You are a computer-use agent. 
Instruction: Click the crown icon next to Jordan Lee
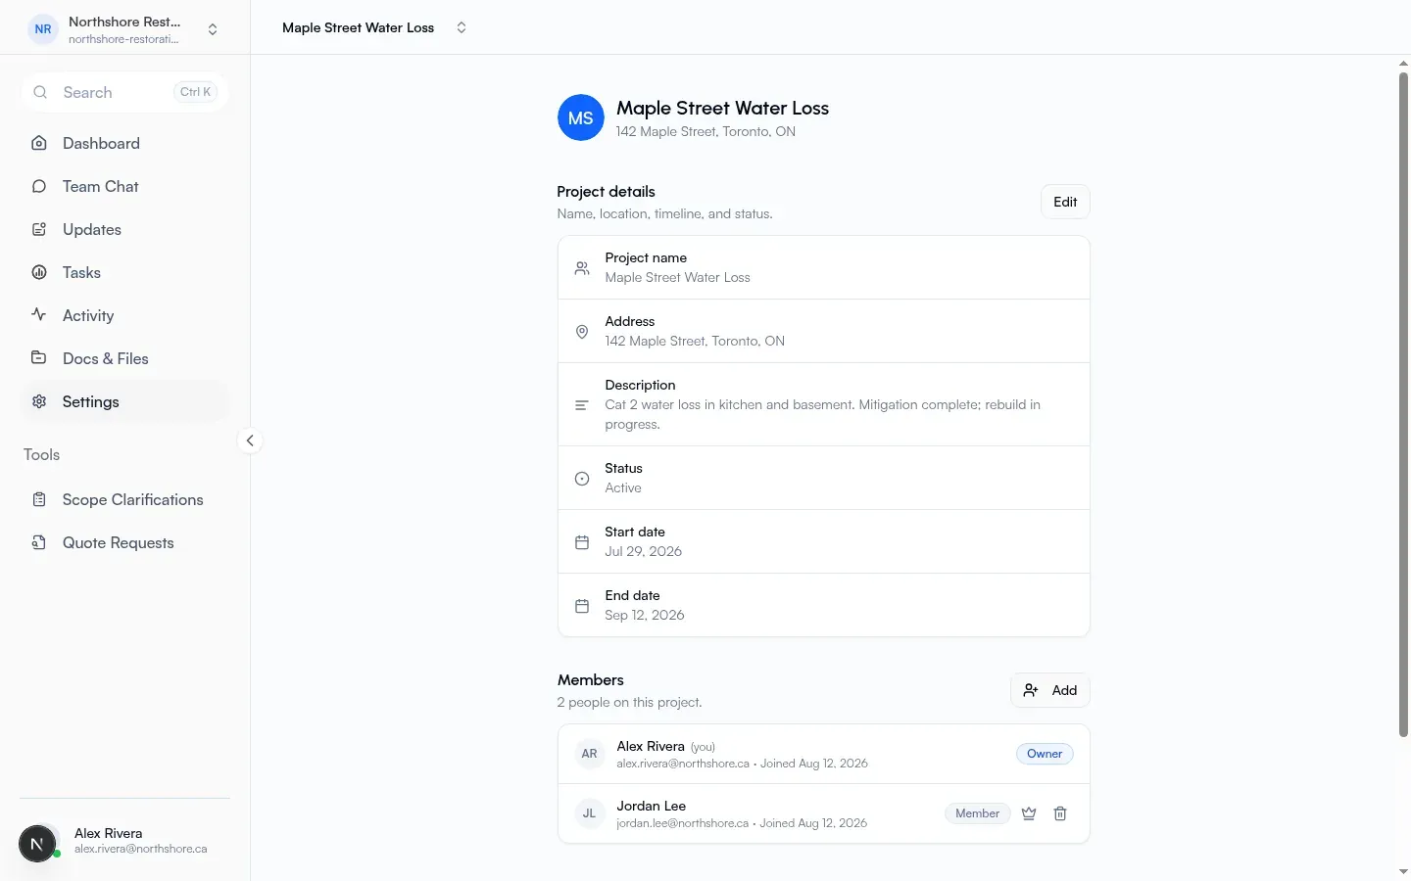pyautogui.click(x=1029, y=813)
